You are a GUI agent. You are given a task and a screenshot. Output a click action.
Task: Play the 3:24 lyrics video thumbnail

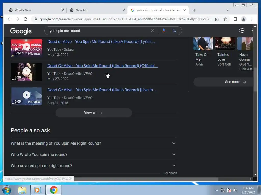point(27,48)
